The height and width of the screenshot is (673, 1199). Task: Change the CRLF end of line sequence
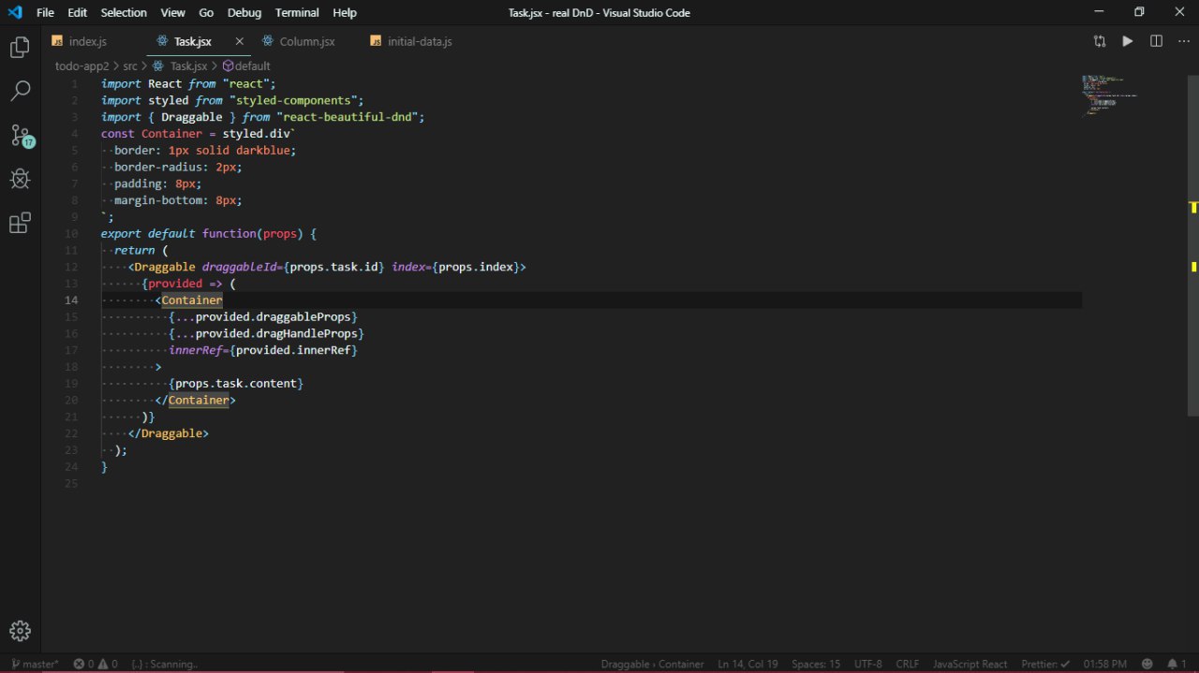tap(907, 664)
